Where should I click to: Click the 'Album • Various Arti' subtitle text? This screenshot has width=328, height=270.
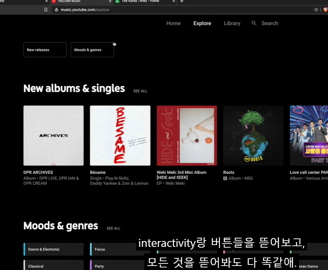pyautogui.click(x=309, y=178)
